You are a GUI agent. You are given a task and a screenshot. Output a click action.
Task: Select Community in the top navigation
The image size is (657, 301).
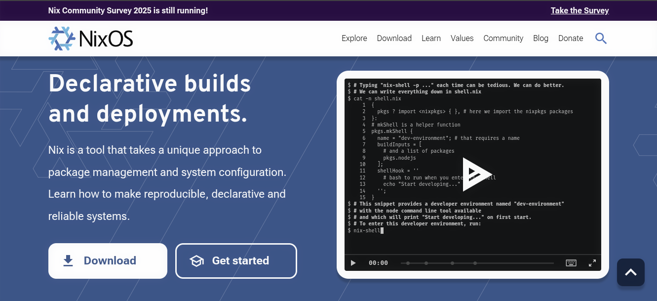coord(503,38)
